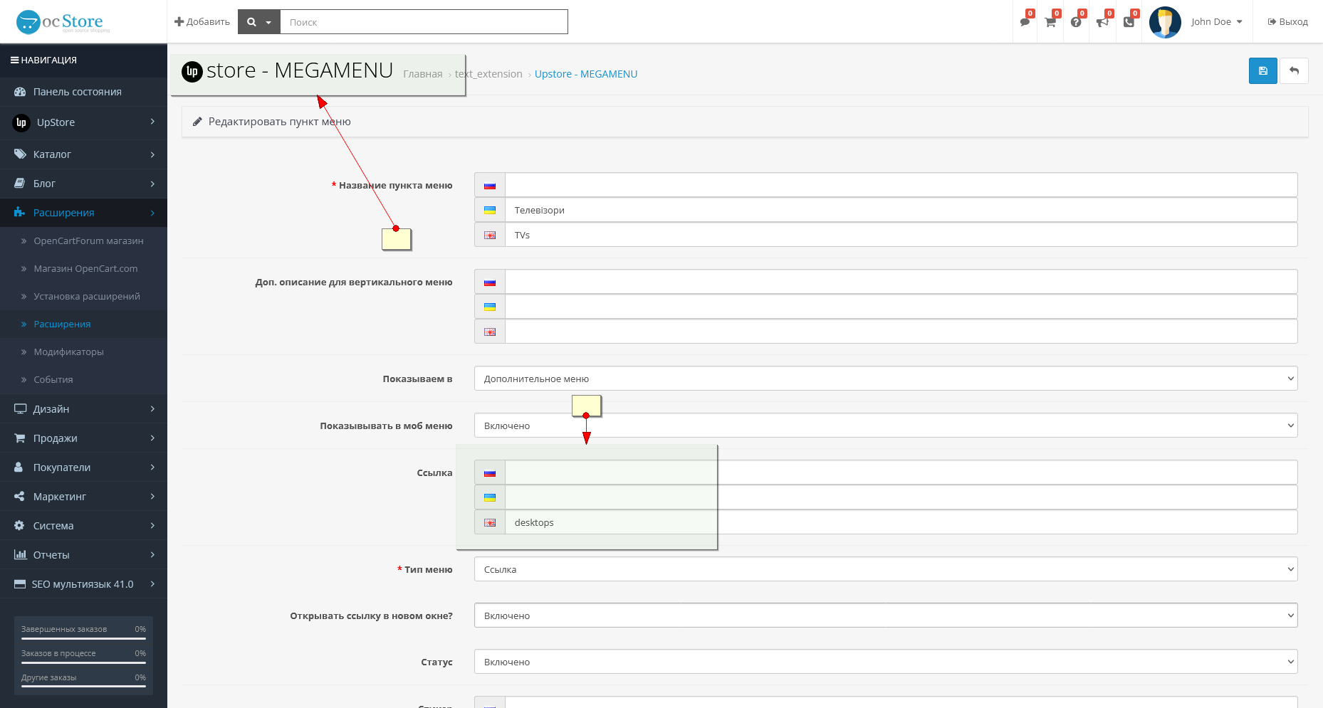Open the shopping cart orders notification
Screen dimensions: 1323x708
1050,22
